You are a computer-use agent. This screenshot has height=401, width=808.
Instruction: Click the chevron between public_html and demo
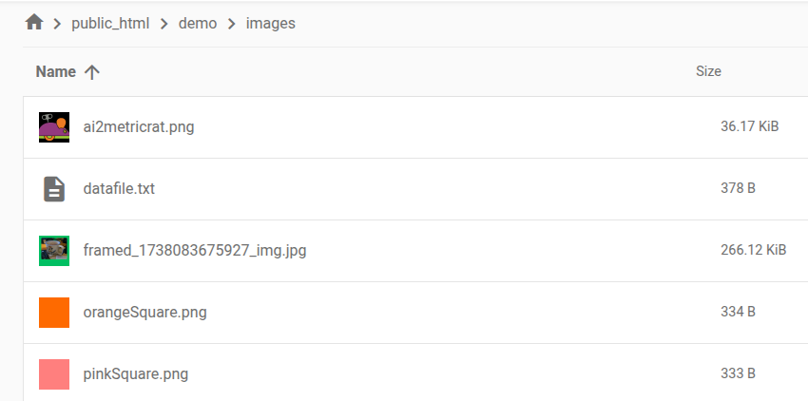pyautogui.click(x=164, y=24)
